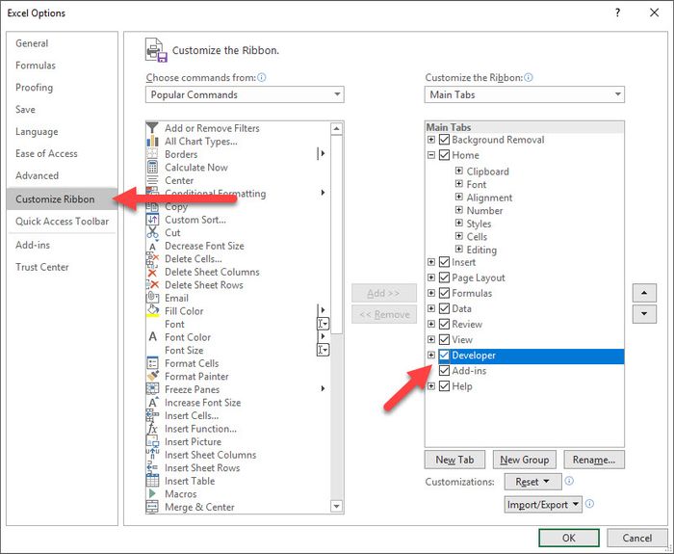Click the Freeze Panes icon
Viewport: 674px width, 554px height.
(x=152, y=389)
